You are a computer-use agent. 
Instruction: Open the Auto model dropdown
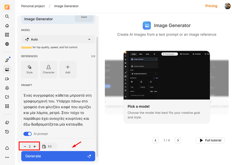[58, 39]
